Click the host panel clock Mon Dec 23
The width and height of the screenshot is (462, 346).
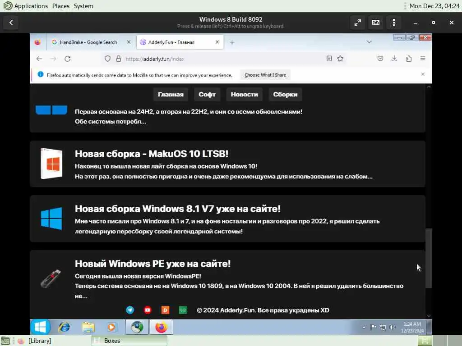434,6
